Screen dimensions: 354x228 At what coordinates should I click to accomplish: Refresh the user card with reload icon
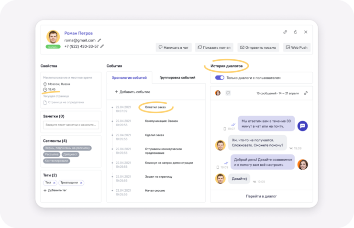tap(295, 32)
